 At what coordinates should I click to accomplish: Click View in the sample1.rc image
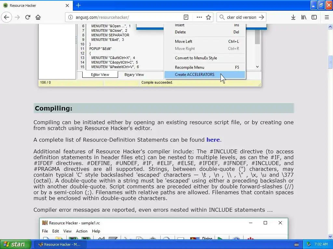pyautogui.click(x=68, y=231)
